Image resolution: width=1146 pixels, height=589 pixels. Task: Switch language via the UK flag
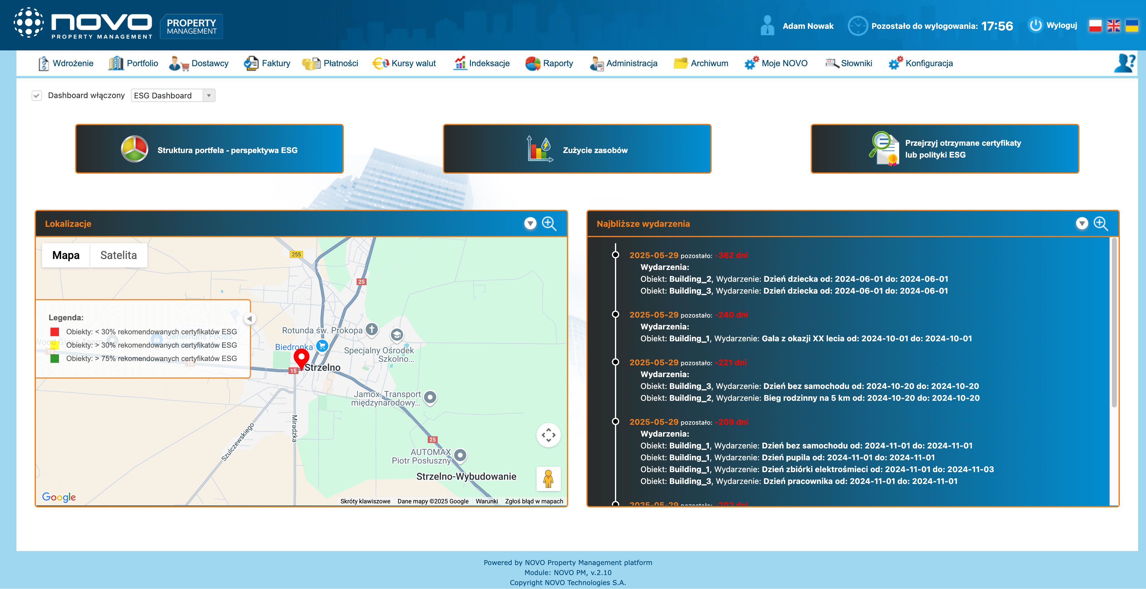(1113, 26)
